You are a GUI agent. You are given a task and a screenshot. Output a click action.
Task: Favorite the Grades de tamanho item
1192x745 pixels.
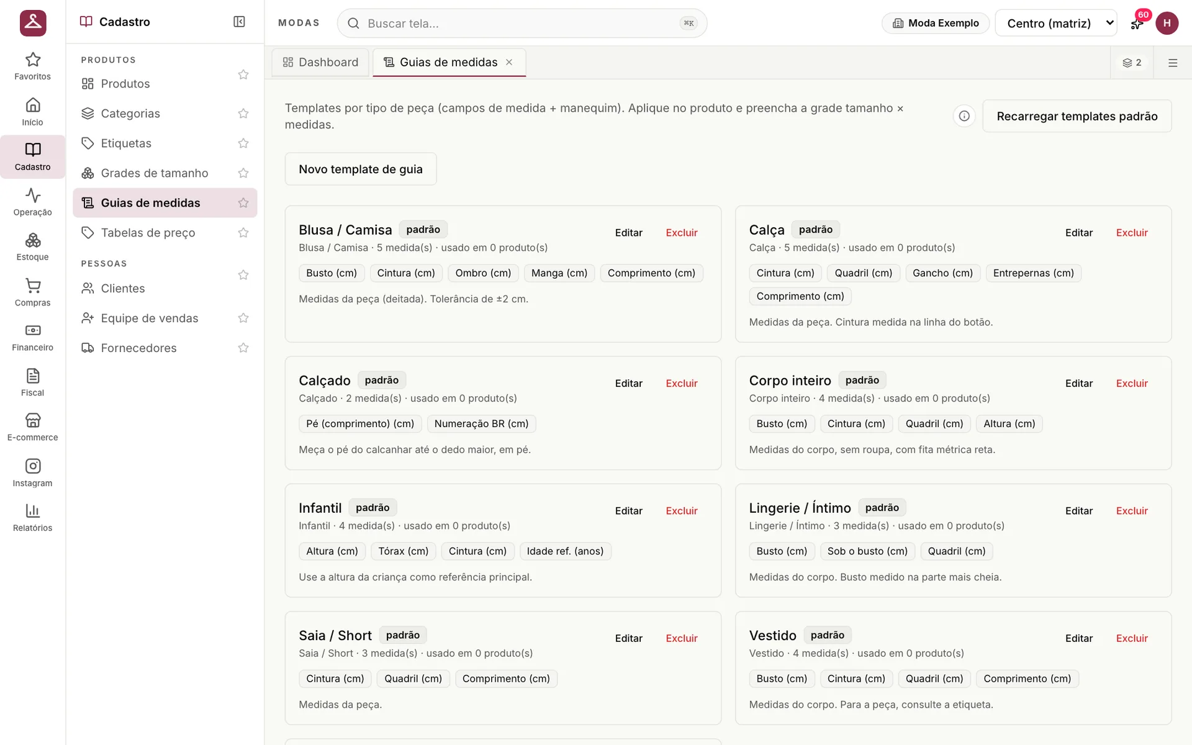click(x=243, y=173)
